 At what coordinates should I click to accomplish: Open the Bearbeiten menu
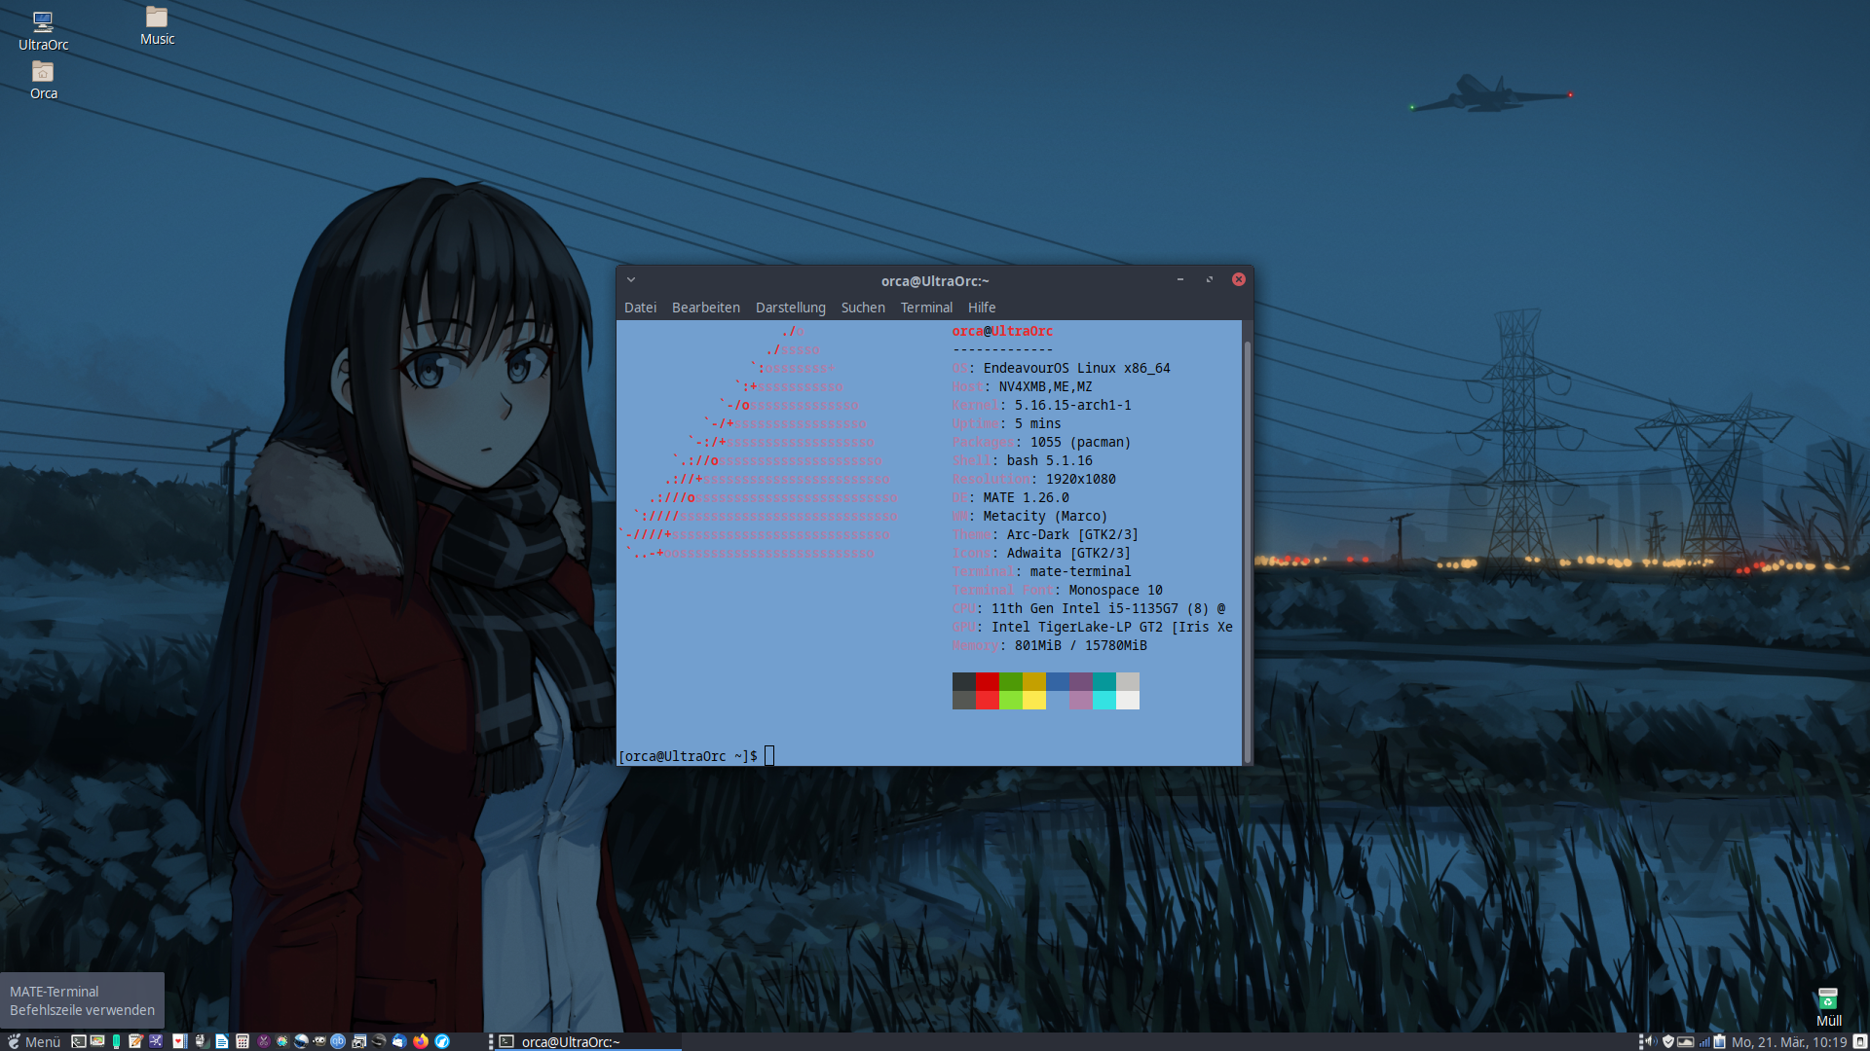[705, 308]
